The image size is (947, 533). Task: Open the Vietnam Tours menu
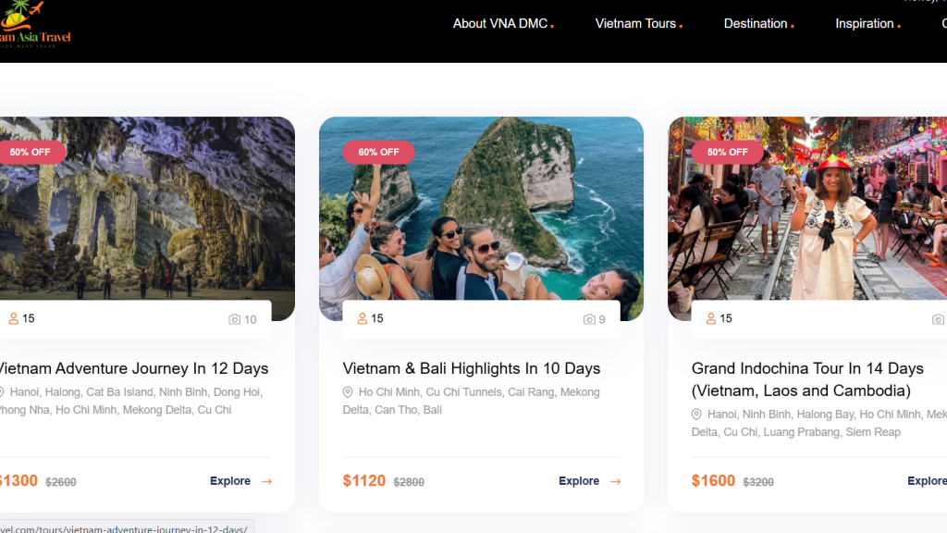click(x=638, y=23)
